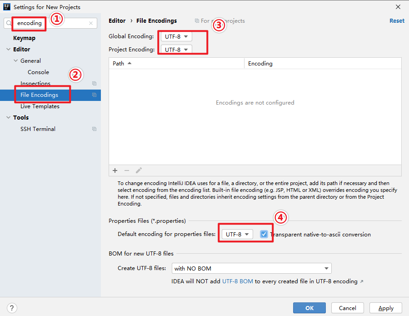Viewport: 409px width, 316px height.
Task: Click the search magnifier icon
Action: tap(9, 23)
